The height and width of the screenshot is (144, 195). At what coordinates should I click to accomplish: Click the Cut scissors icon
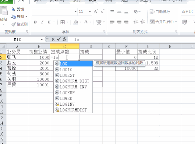click(x=13, y=9)
